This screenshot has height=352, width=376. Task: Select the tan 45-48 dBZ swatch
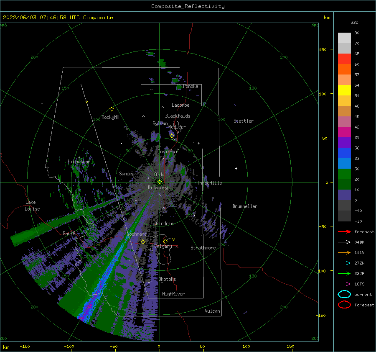[344, 111]
